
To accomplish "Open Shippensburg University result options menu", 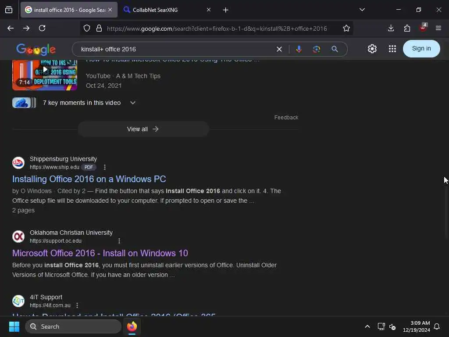I will click(x=104, y=167).
